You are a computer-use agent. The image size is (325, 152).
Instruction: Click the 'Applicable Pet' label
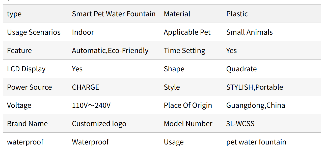point(187,32)
